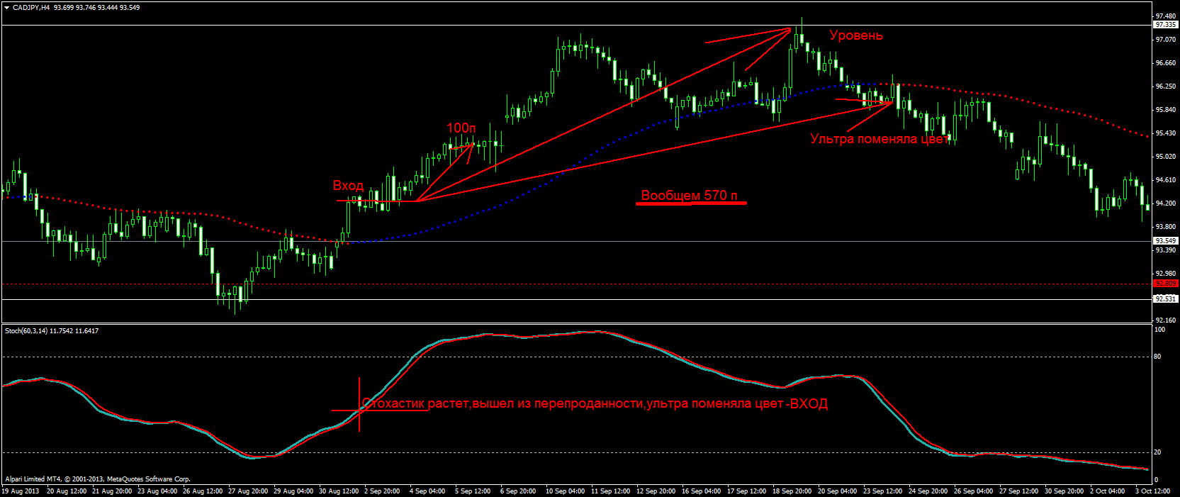Click the "27 Aug 20:00" time label
The image size is (1180, 497).
247,491
